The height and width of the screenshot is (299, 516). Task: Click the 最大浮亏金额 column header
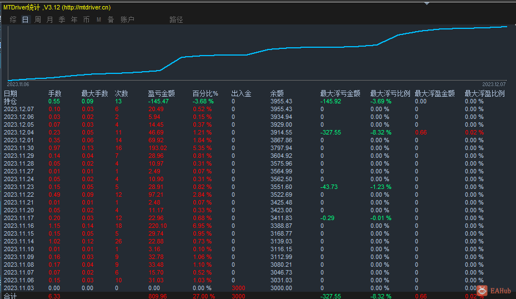coord(340,93)
